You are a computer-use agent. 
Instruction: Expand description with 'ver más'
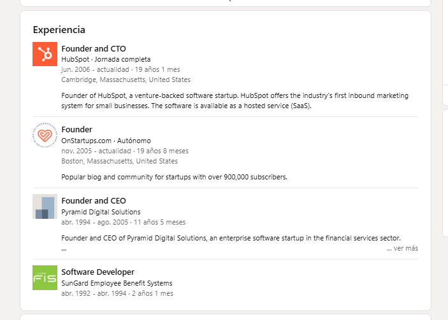point(402,248)
